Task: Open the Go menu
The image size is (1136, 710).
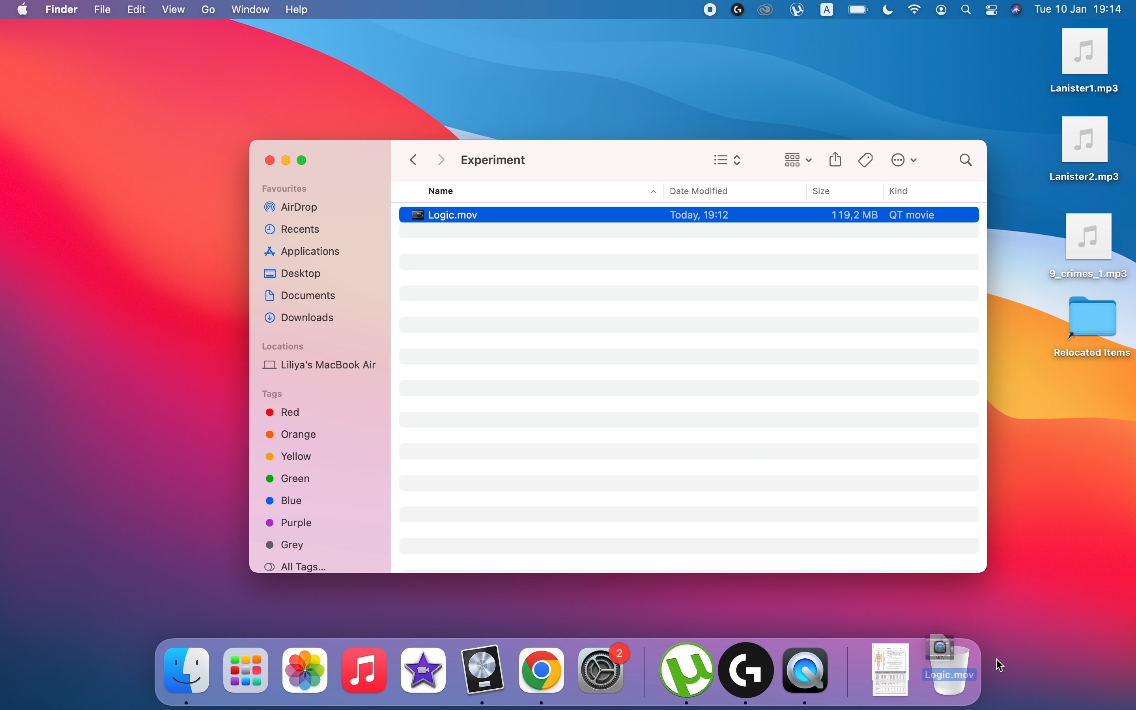Action: click(208, 9)
